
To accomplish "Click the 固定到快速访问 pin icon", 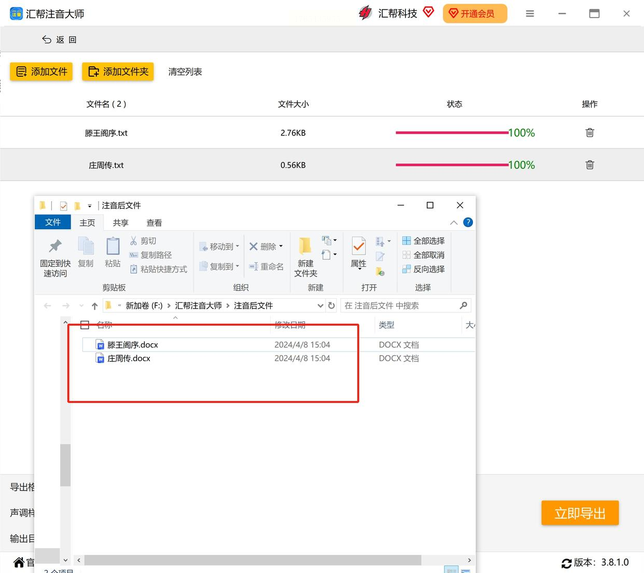I will (55, 246).
